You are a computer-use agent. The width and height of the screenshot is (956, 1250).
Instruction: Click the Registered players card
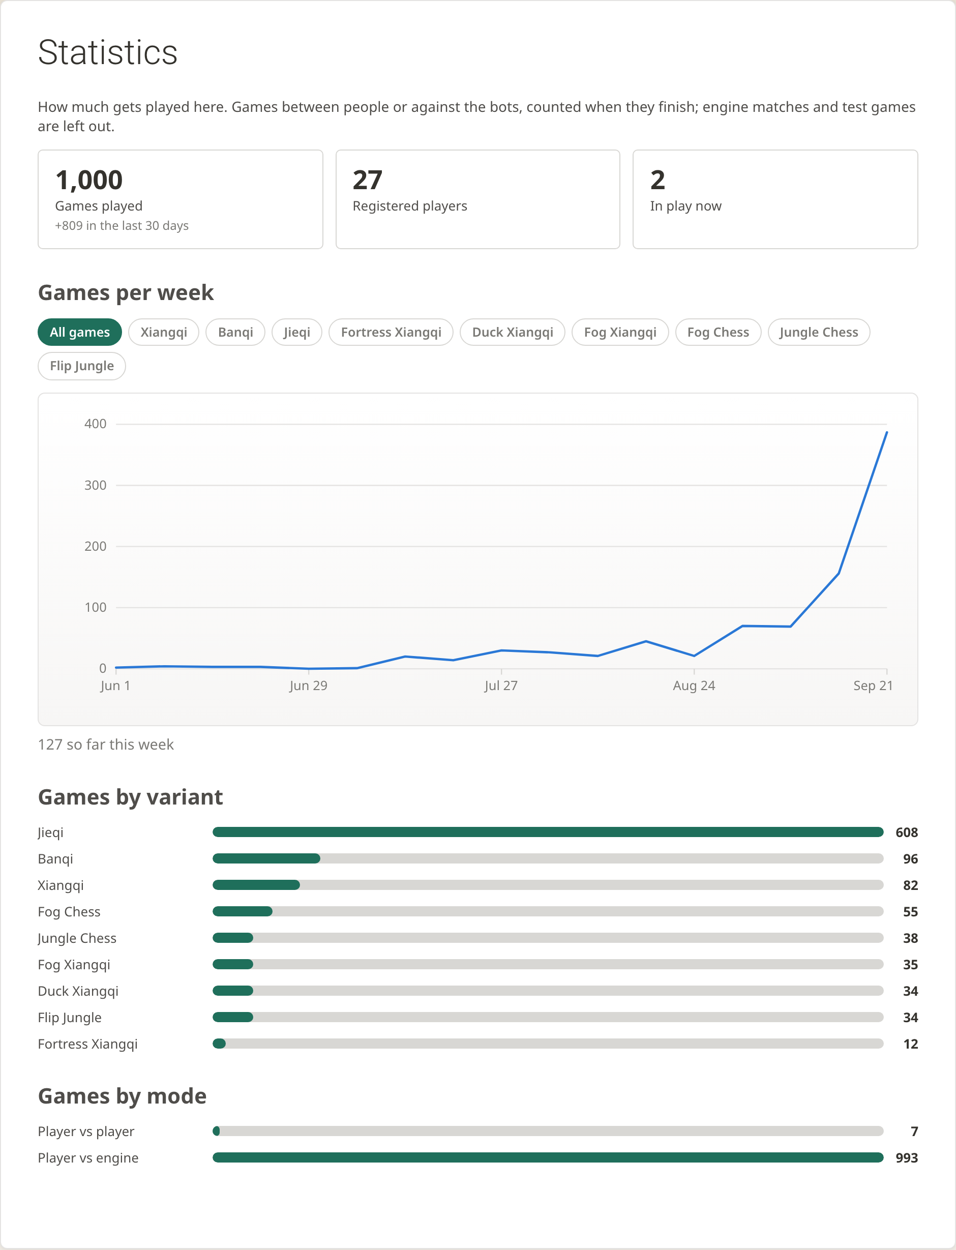point(477,199)
